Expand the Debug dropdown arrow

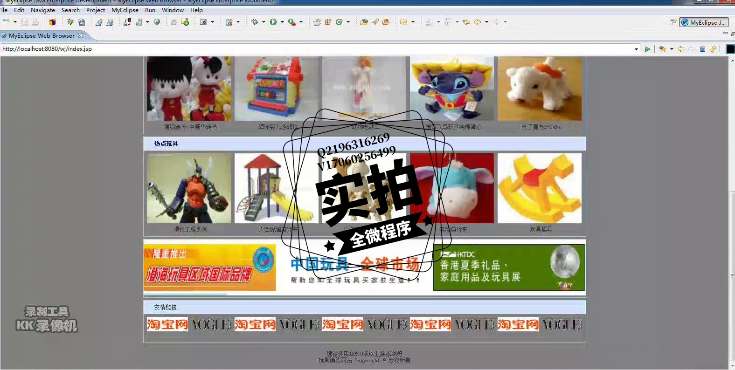pyautogui.click(x=263, y=22)
